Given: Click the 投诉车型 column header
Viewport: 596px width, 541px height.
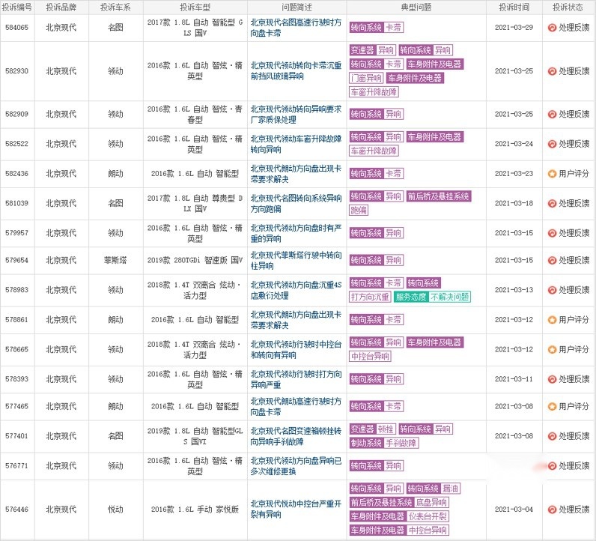Looking at the screenshot, I should (195, 7).
